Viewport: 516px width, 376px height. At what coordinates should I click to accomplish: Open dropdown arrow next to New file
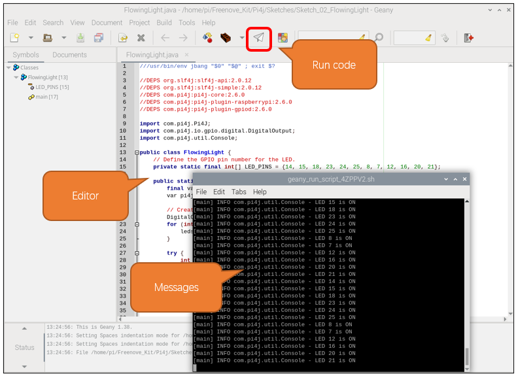click(x=31, y=38)
